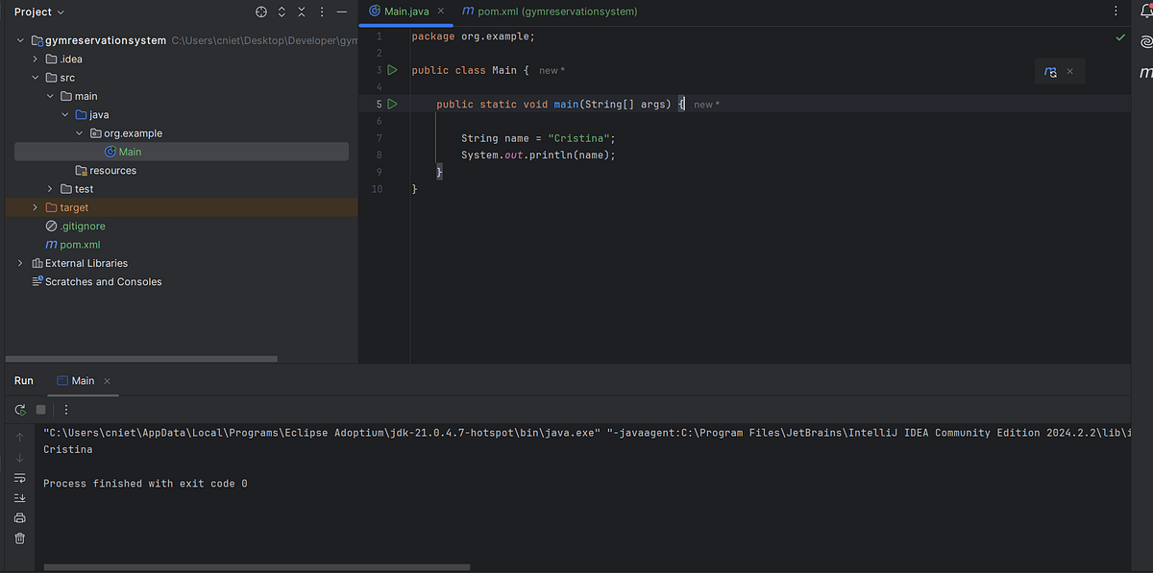This screenshot has width=1153, height=573.
Task: Open the Maven tool window from right sidebar
Action: pyautogui.click(x=1145, y=71)
